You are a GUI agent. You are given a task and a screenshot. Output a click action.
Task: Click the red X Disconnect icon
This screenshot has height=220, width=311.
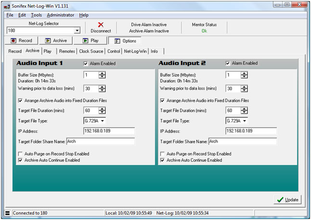(101, 24)
